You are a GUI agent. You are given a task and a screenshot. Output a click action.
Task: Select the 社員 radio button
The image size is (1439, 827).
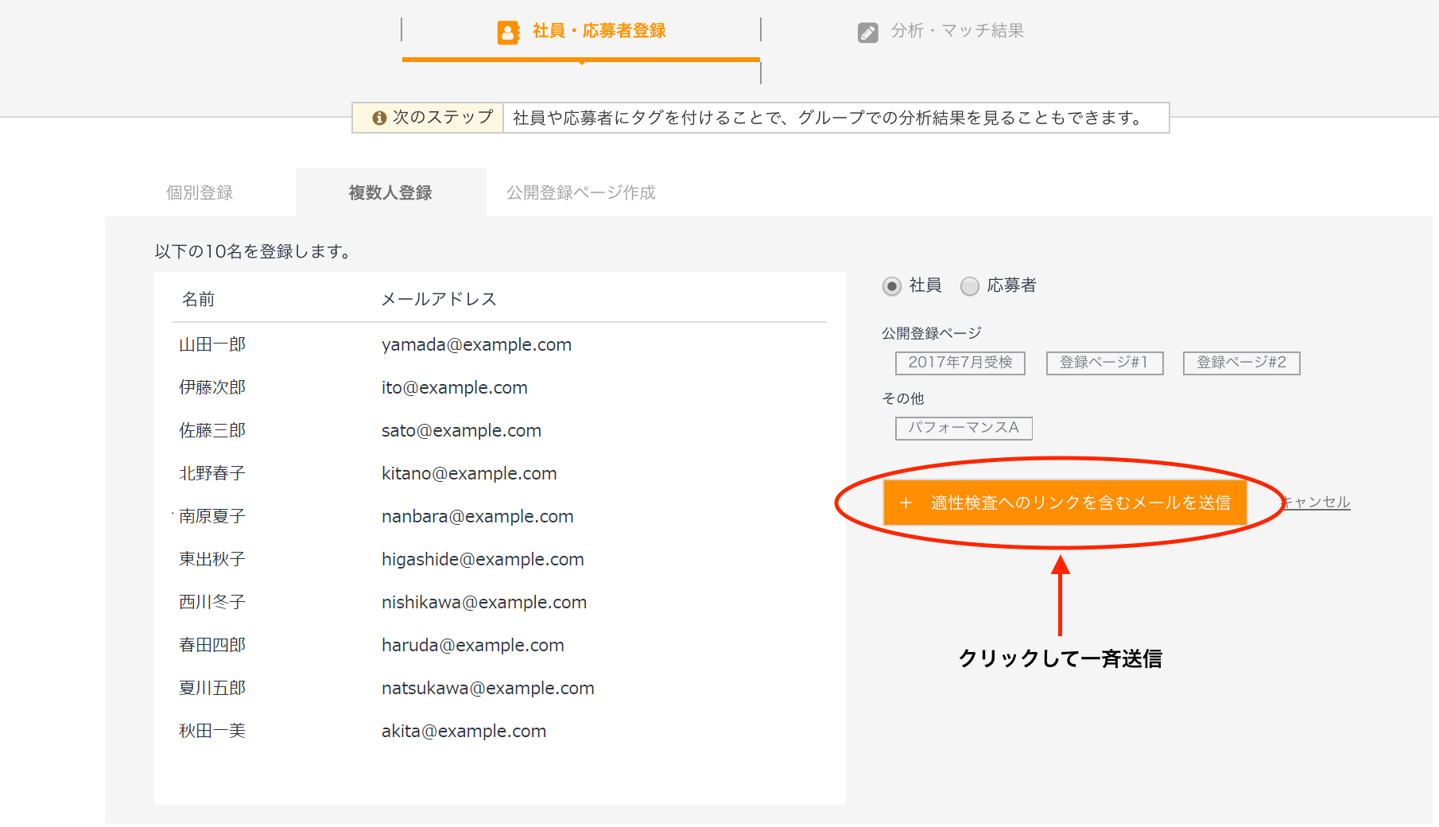pyautogui.click(x=891, y=286)
